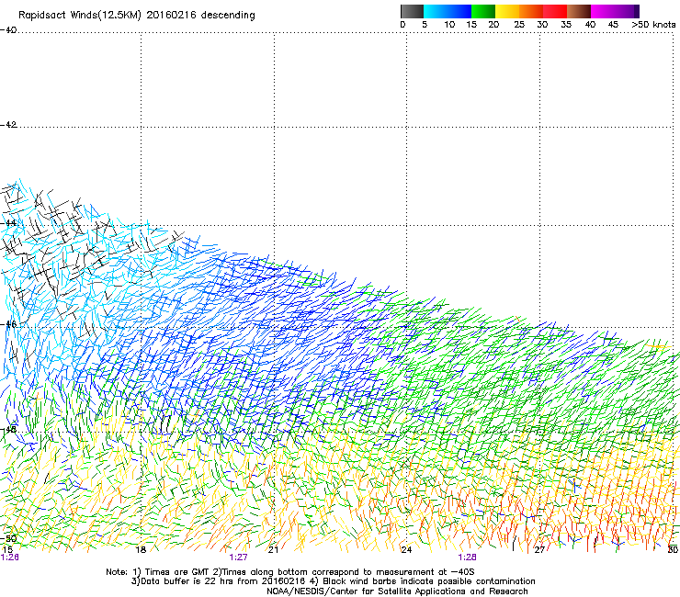The height and width of the screenshot is (597, 680).
Task: Click the '1:28' purple time label
Action: click(x=467, y=558)
